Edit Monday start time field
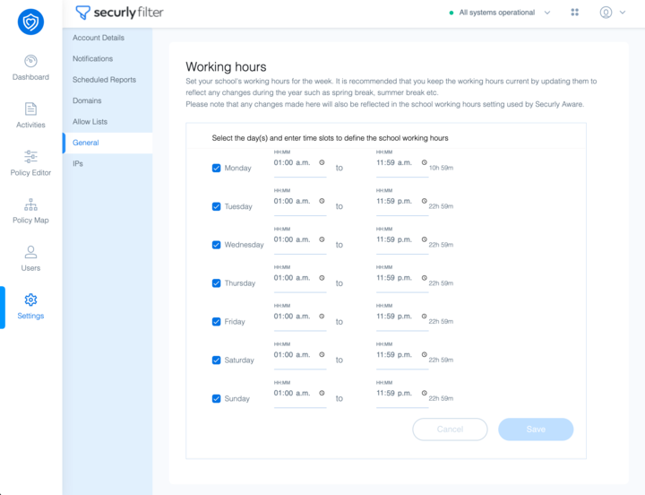This screenshot has width=645, height=495. point(300,163)
